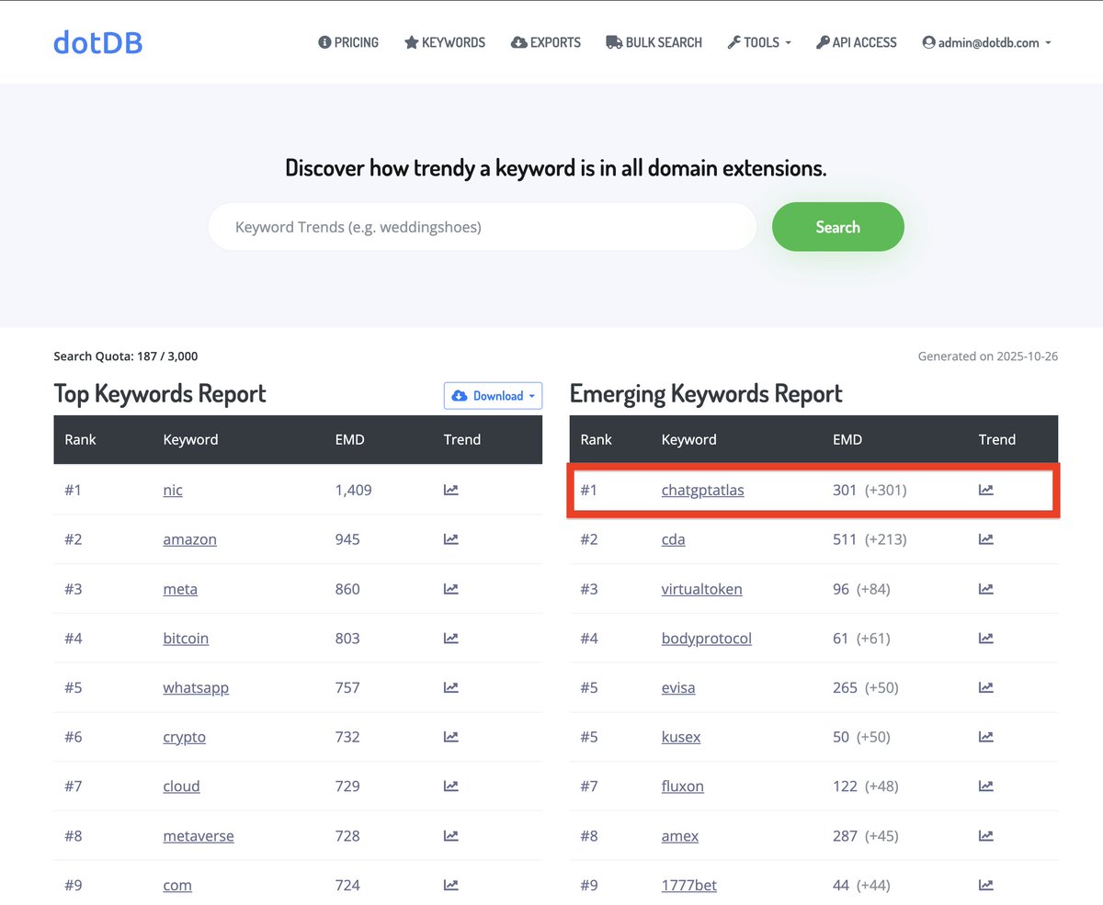
Task: Go to the Pricing page
Action: 348,42
